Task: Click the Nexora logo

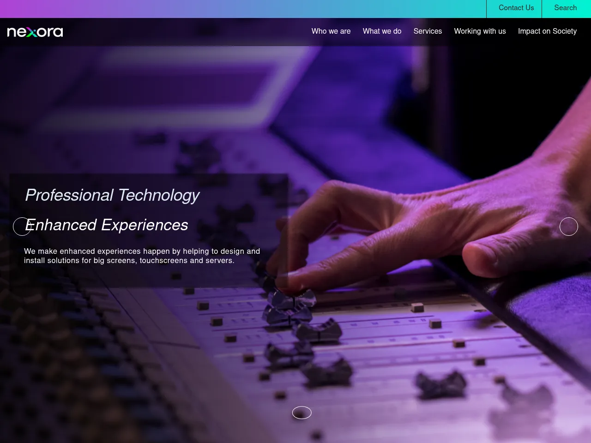Action: [35, 32]
